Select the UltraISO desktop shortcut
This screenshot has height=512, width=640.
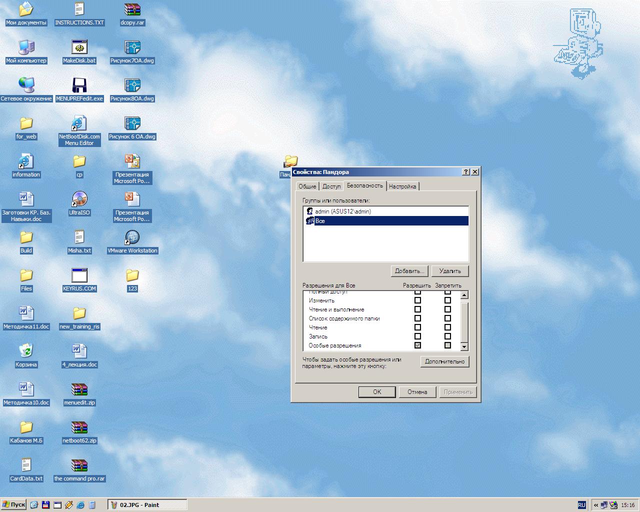[79, 199]
